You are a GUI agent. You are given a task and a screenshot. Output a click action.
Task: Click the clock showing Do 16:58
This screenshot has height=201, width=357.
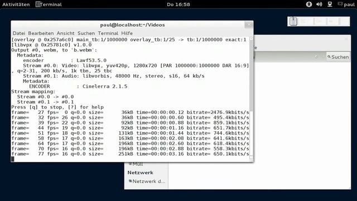[x=178, y=4]
